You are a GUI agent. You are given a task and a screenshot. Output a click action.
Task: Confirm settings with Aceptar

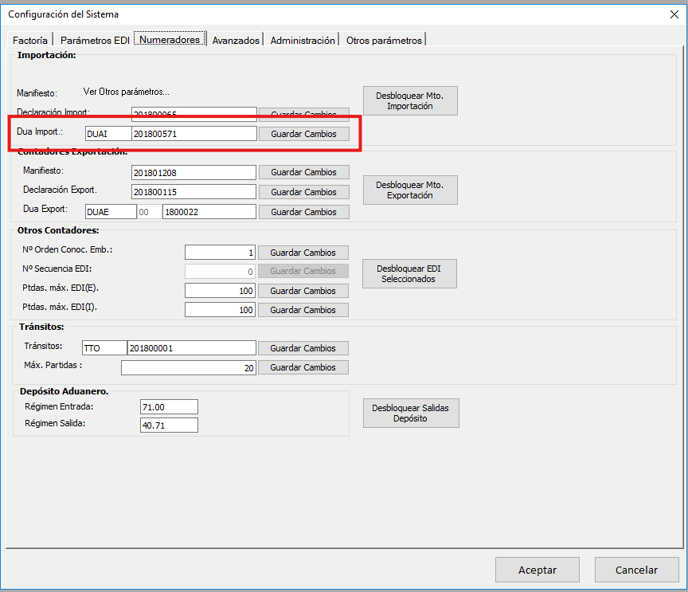pos(537,570)
